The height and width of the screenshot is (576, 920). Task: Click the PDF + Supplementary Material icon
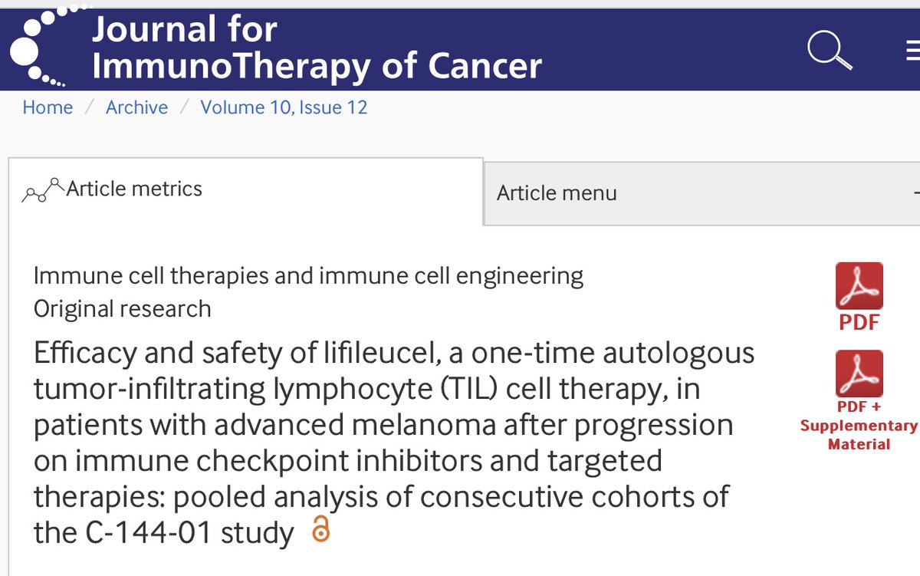tap(859, 374)
